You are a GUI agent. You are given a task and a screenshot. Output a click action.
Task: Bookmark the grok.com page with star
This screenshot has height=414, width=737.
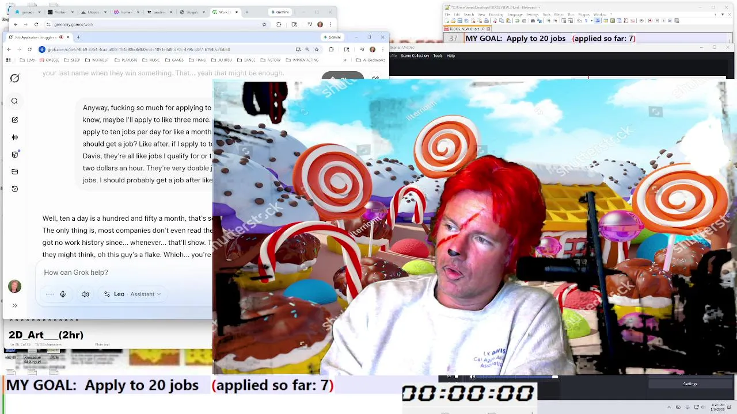coord(317,49)
